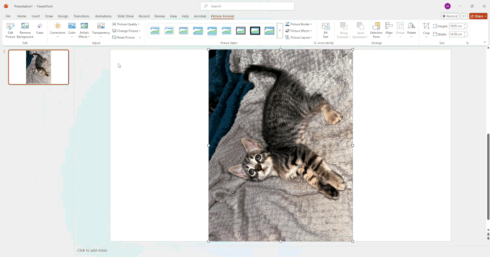Switch to the Home tab
Viewport: 490px width, 257px height.
coord(22,16)
